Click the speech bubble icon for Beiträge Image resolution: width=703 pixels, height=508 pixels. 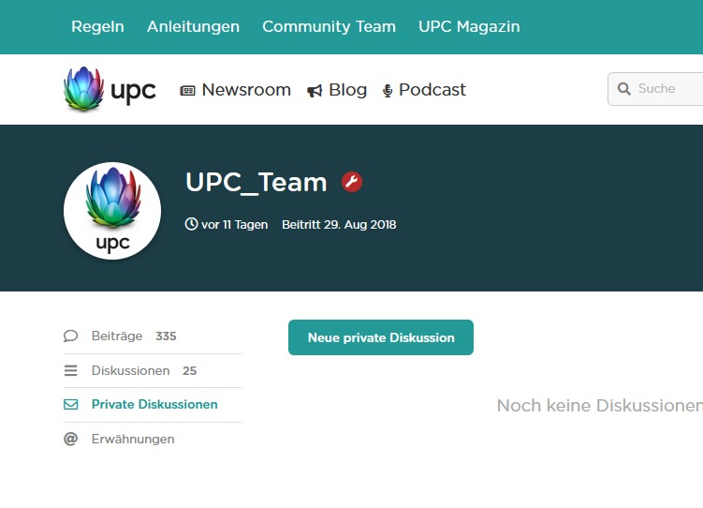pyautogui.click(x=71, y=336)
